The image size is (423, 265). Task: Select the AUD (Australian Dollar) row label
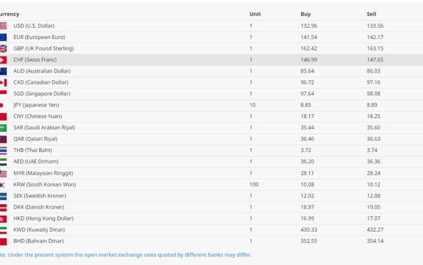42,71
